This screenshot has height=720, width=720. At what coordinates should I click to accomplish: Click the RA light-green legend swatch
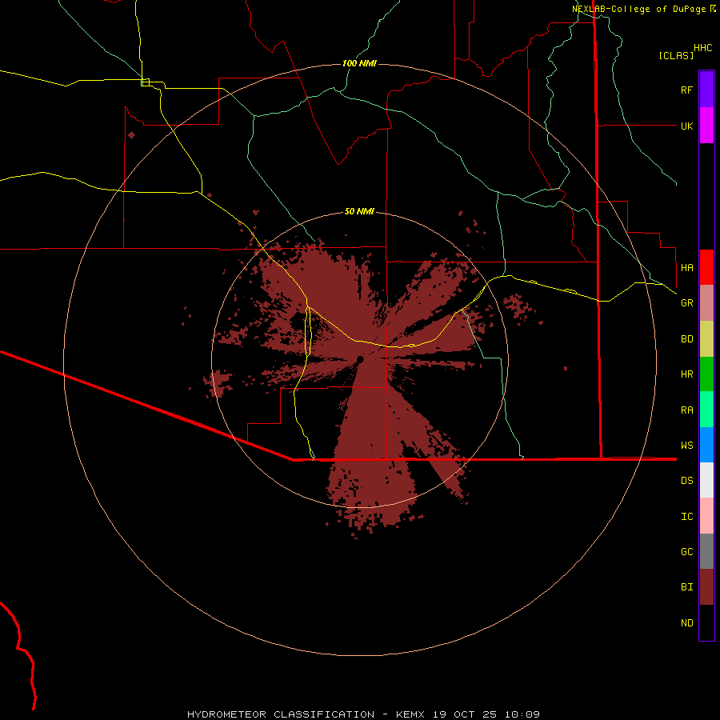[x=706, y=410]
